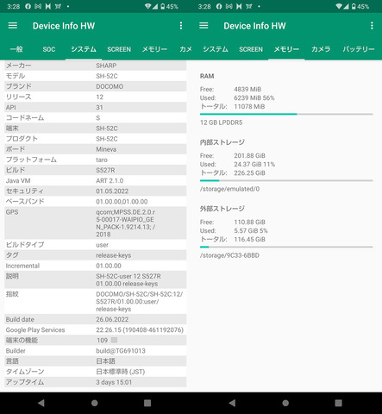Screen dimensions: 382x414
Task: Tap the back navigation button on left screen
Action: point(41,403)
